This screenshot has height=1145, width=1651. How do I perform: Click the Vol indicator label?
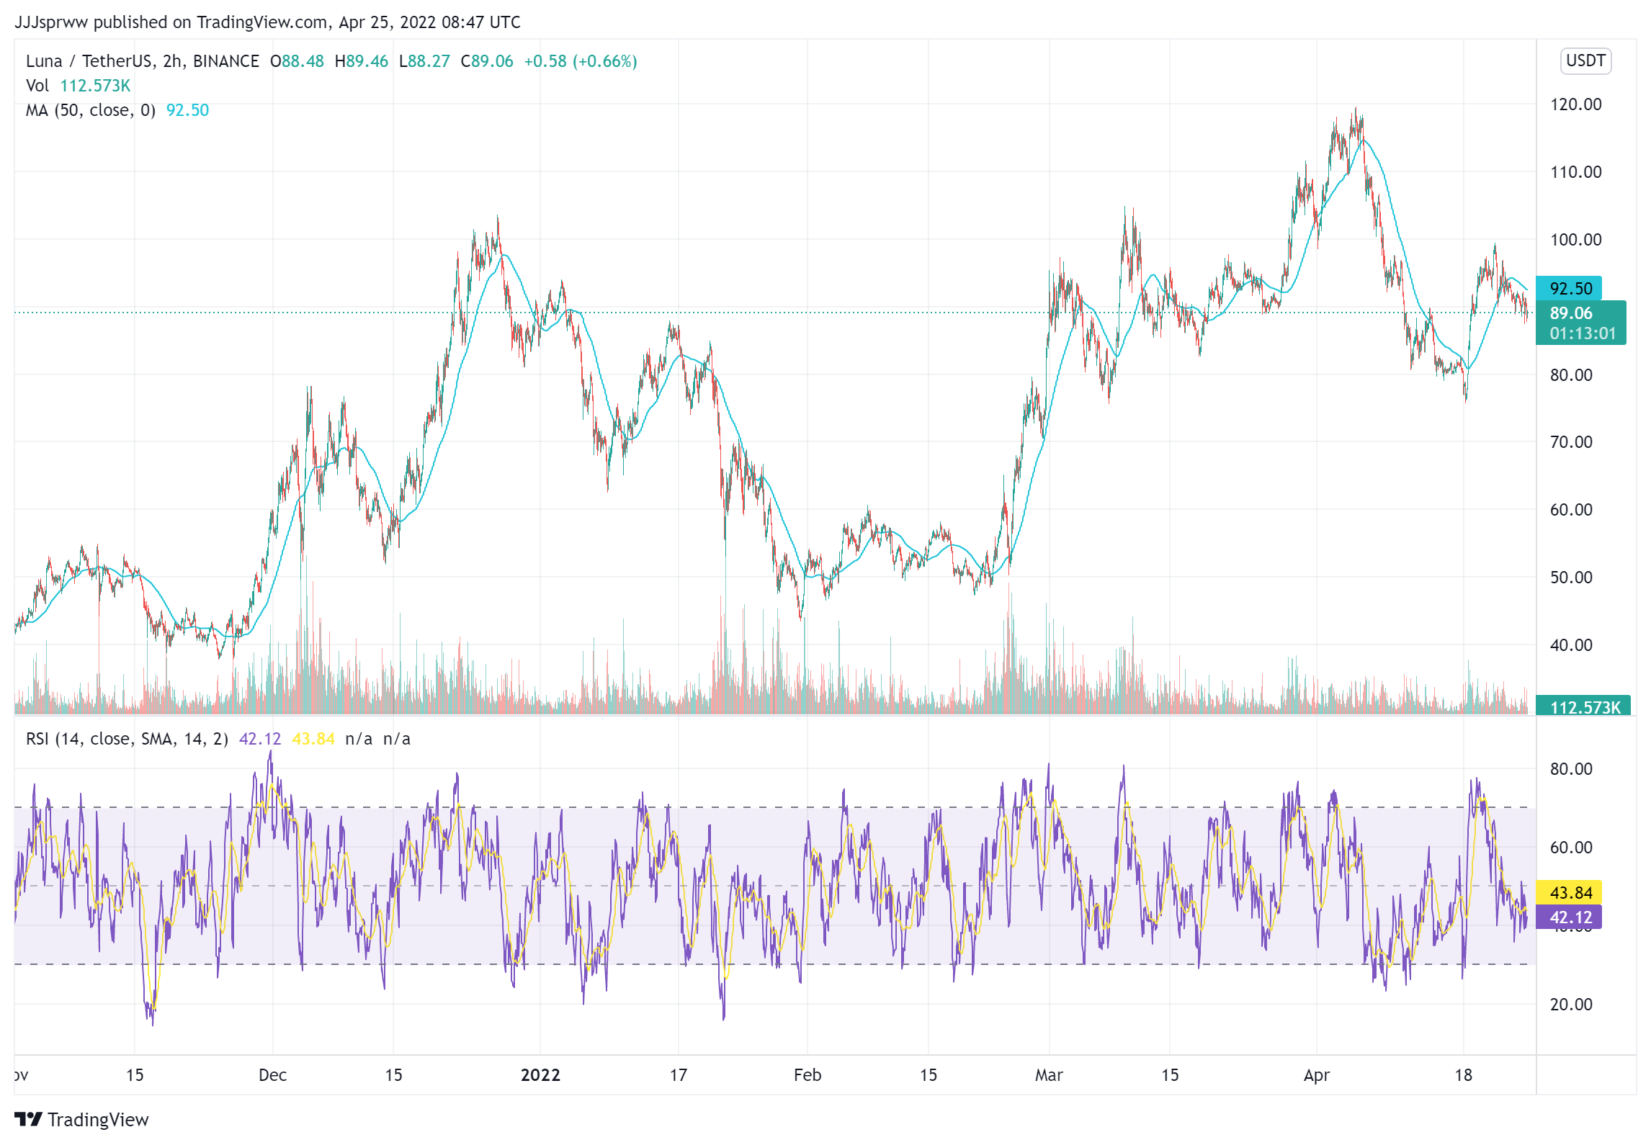pyautogui.click(x=37, y=86)
